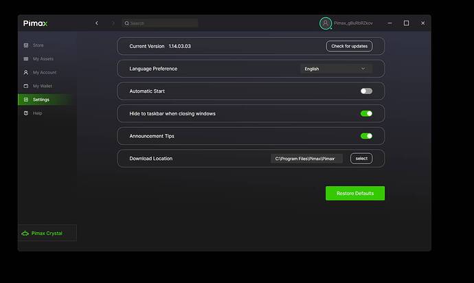Click the account username text
Viewport: 474px width, 283px height.
point(353,23)
